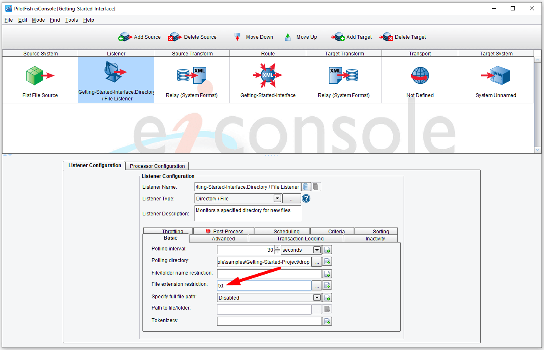Screen dimensions: 544x350
Task: Click the paste icon beside Listener Name
Action: (316, 187)
